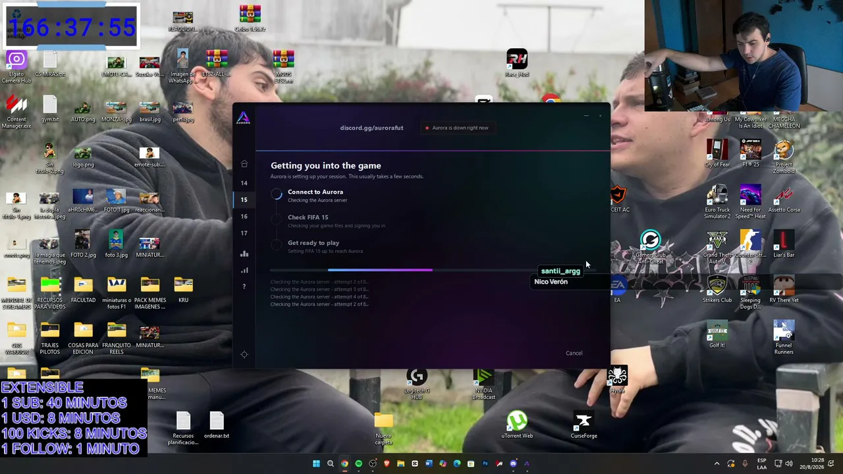The width and height of the screenshot is (843, 474).
Task: Select the Logitech G HUB desktop icon
Action: (x=416, y=384)
